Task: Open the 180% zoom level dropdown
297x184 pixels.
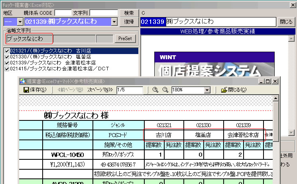Action: pos(207,90)
